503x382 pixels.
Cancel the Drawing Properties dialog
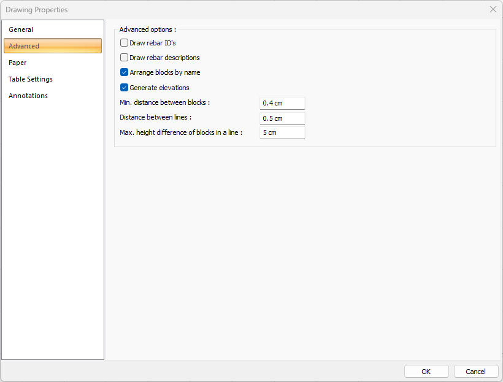[475, 372]
